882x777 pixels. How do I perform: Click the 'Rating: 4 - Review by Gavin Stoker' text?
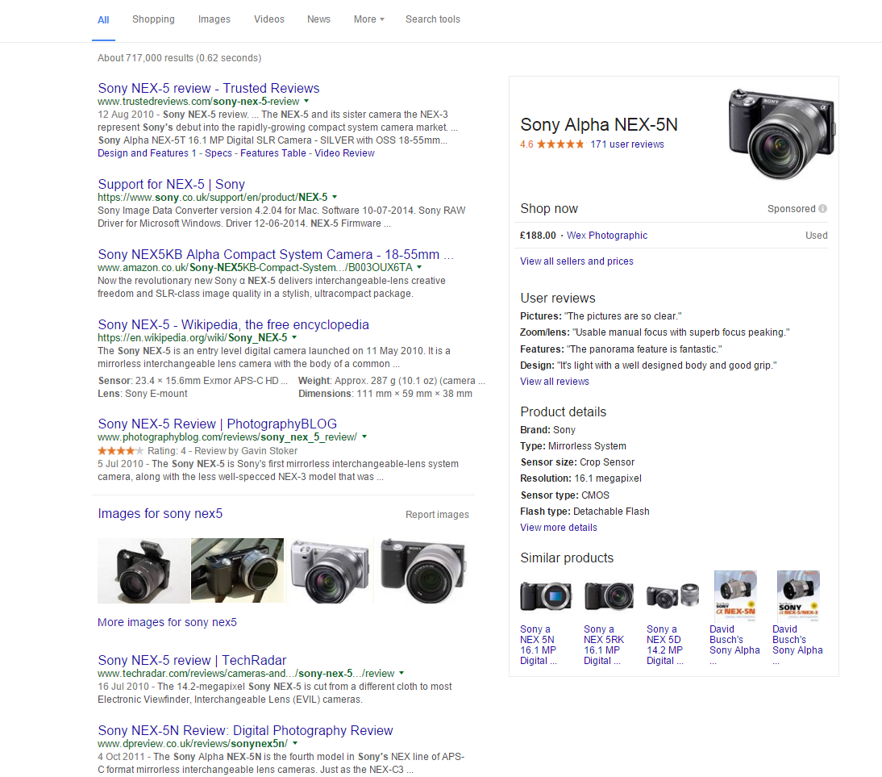223,451
